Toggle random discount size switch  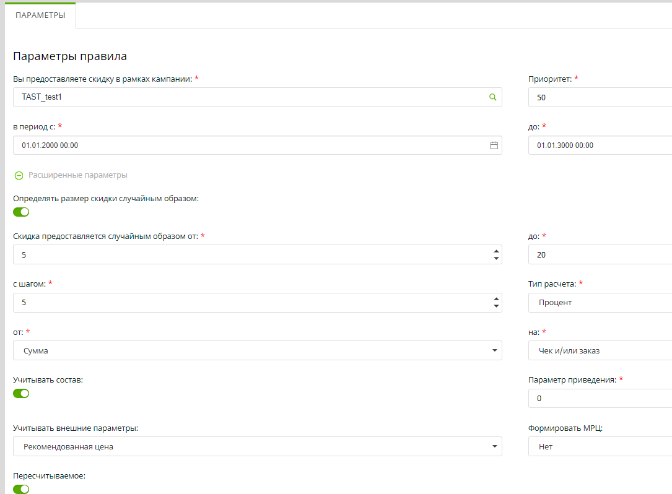[x=21, y=212]
